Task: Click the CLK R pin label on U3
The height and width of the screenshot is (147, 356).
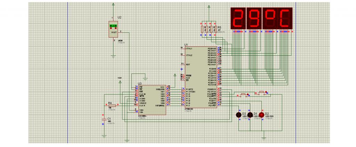Action: (142, 105)
